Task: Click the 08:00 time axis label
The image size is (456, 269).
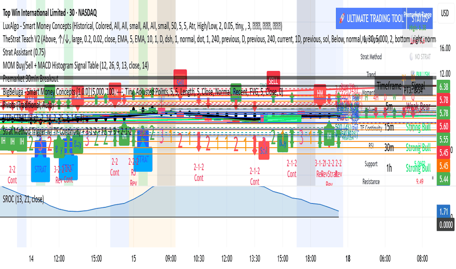Action: [x=422, y=259]
